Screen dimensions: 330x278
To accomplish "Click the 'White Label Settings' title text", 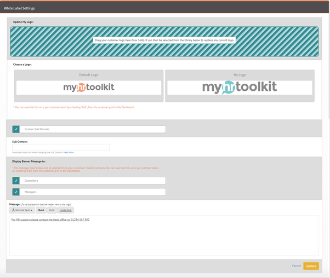I will (x=19, y=8).
